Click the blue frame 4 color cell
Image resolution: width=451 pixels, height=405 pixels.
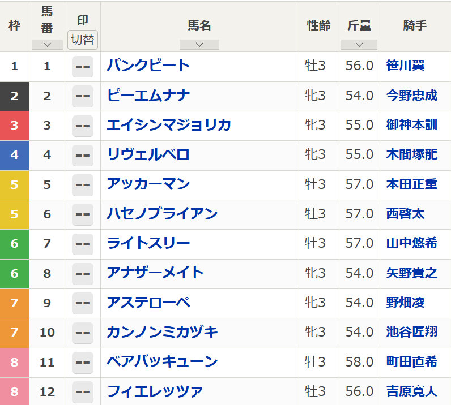14,156
